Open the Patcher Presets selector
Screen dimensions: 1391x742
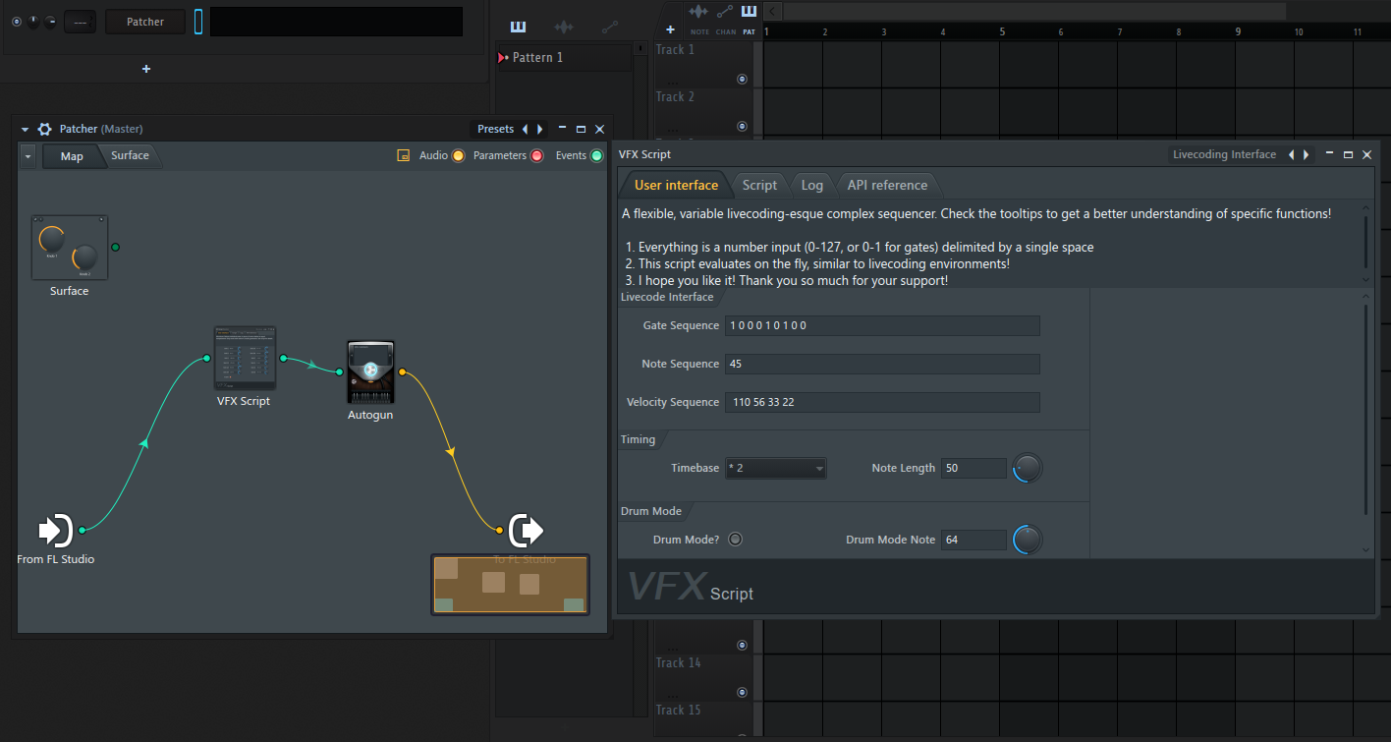pyautogui.click(x=495, y=129)
